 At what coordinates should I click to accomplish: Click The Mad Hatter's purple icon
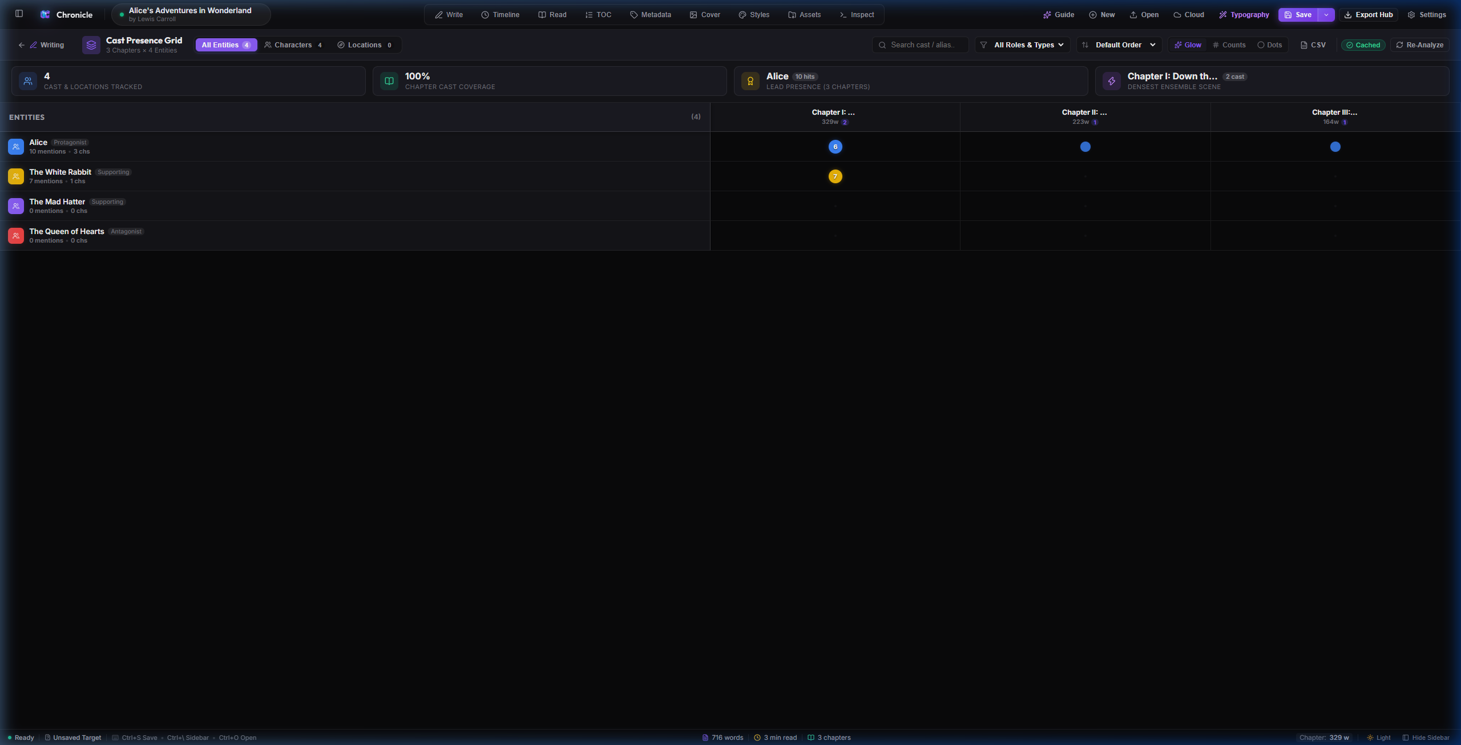click(x=16, y=206)
